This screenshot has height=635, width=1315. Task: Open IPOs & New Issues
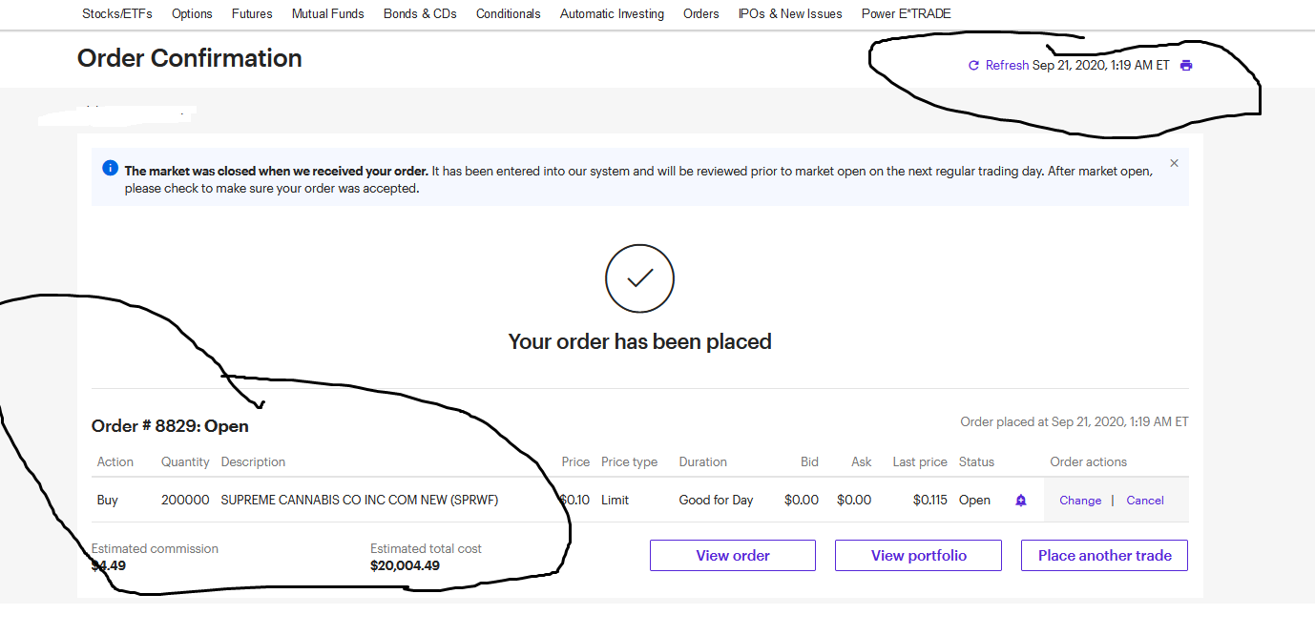tap(790, 13)
